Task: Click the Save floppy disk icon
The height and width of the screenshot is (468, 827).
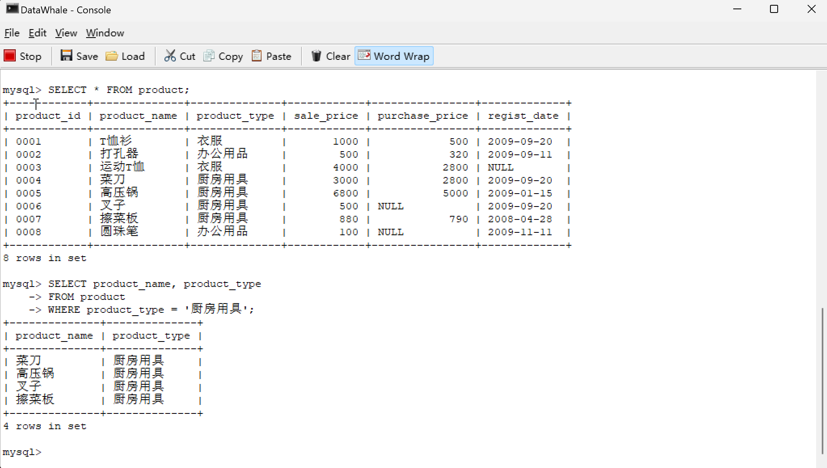Action: (66, 56)
